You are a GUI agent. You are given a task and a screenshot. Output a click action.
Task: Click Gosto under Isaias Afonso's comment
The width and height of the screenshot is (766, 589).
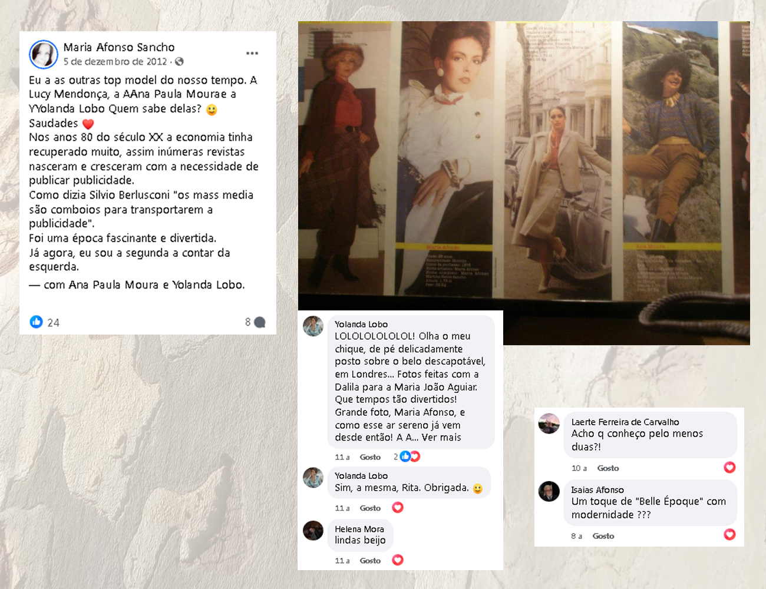click(x=603, y=536)
